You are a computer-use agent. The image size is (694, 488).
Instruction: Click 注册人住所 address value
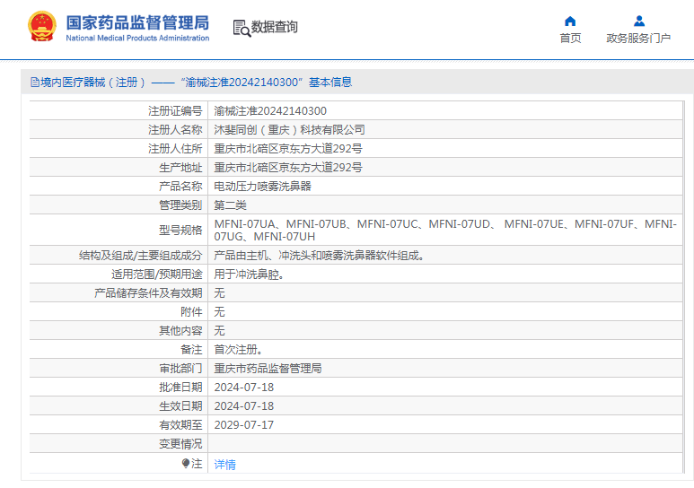tap(288, 149)
